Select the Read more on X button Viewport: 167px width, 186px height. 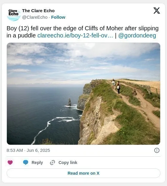(x=83, y=173)
